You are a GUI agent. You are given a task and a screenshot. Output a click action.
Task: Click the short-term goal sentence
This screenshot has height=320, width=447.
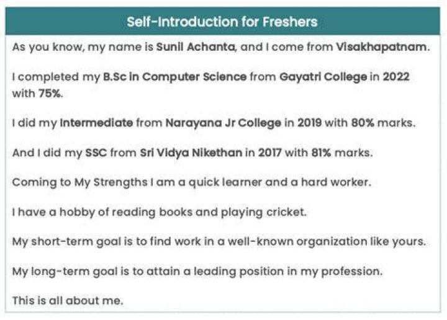pyautogui.click(x=219, y=242)
